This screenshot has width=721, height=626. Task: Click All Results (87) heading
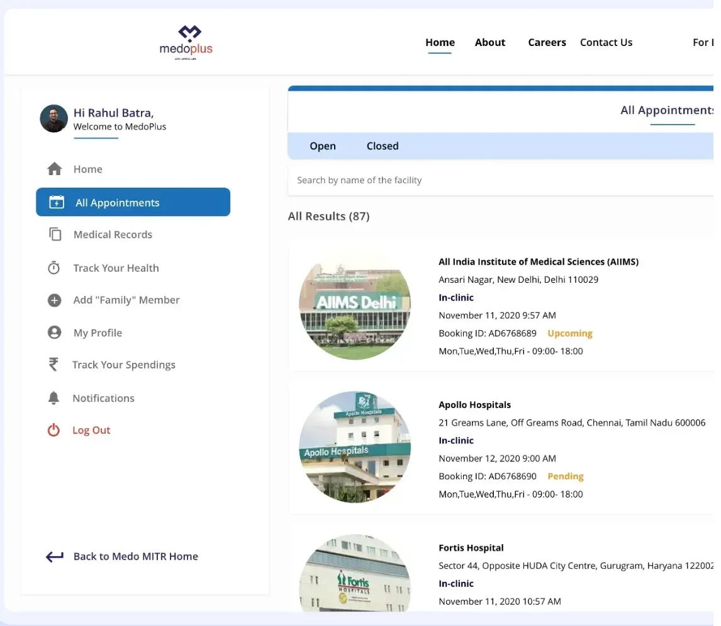(329, 217)
